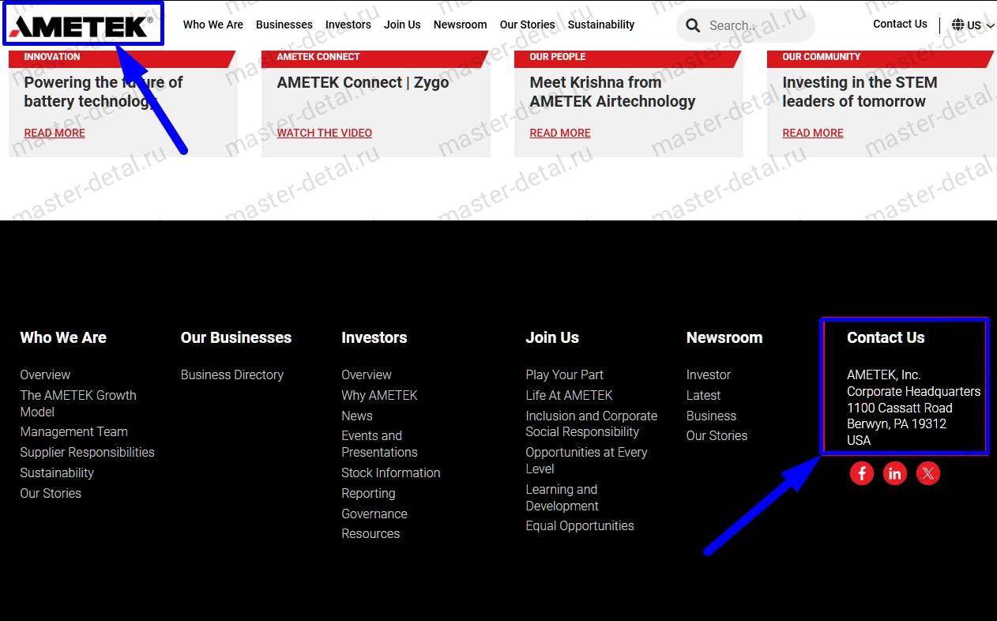
Task: Open Who We Are menu
Action: pyautogui.click(x=213, y=24)
